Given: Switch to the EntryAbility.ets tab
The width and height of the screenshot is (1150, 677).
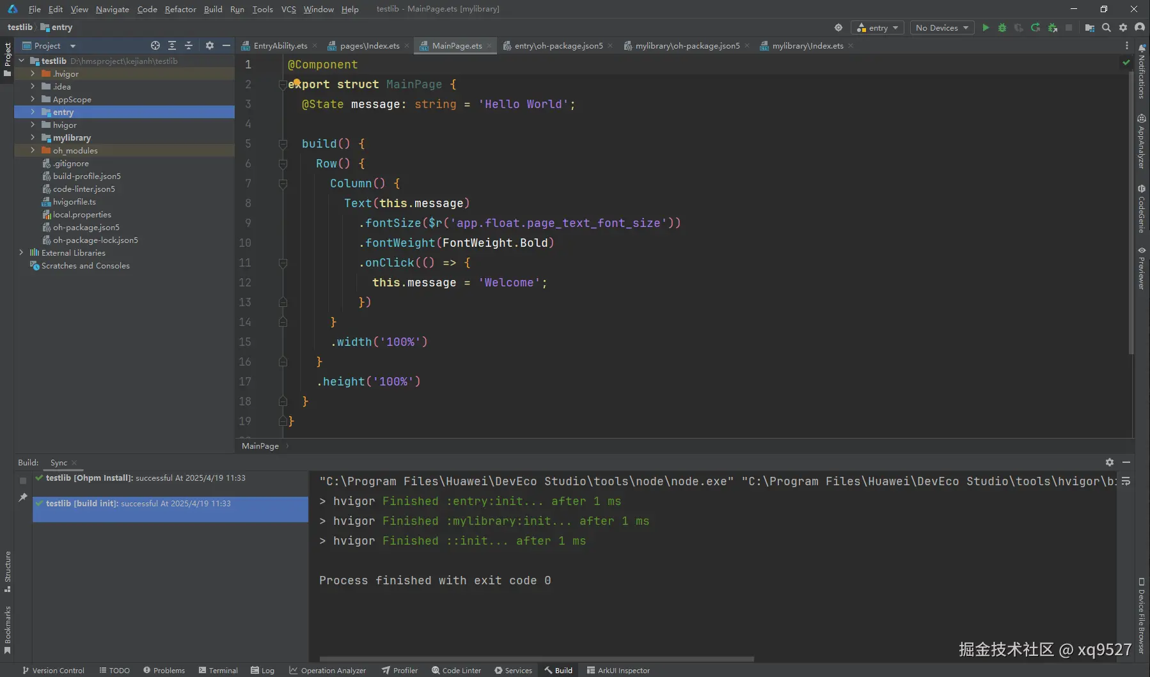Looking at the screenshot, I should click(x=280, y=45).
